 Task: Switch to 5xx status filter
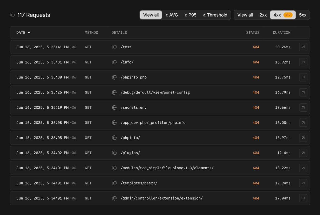pyautogui.click(x=303, y=15)
